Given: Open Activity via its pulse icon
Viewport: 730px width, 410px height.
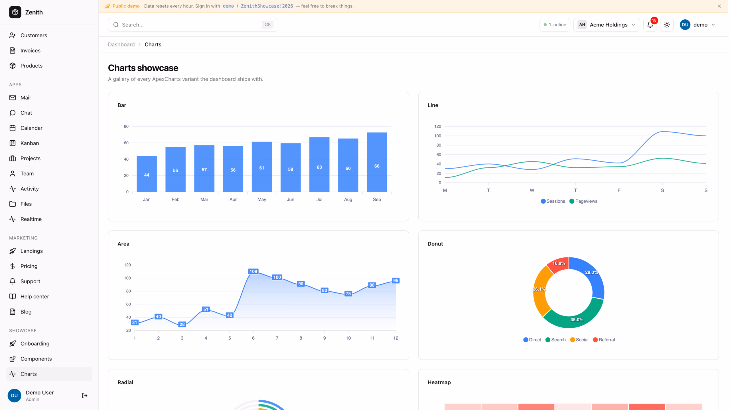Looking at the screenshot, I should [13, 189].
